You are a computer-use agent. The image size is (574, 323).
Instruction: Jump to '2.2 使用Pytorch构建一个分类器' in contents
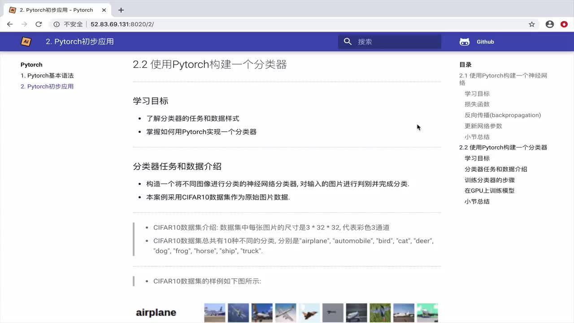point(503,147)
